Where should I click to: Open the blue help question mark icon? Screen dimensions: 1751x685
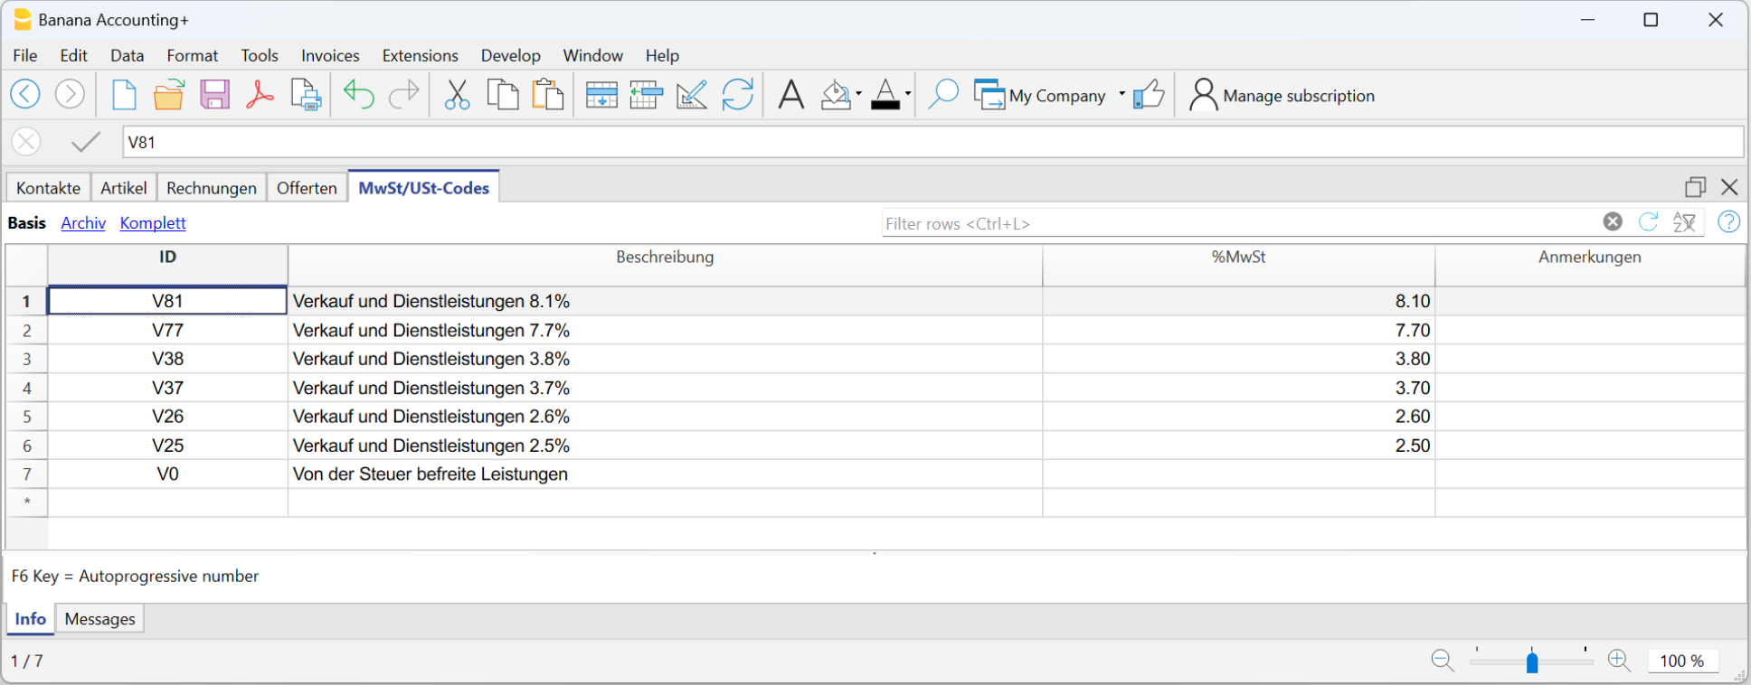[x=1728, y=221]
